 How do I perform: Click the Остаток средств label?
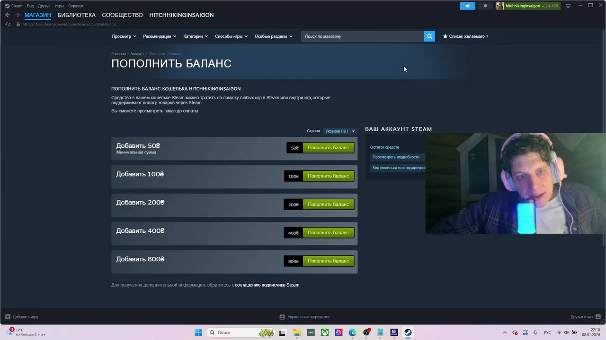point(384,147)
